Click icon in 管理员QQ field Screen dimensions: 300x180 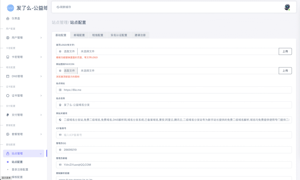(x=60, y=150)
